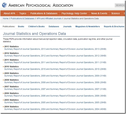
Task: Open Publications & Databases in orange navbar
Action: pos(44,13)
